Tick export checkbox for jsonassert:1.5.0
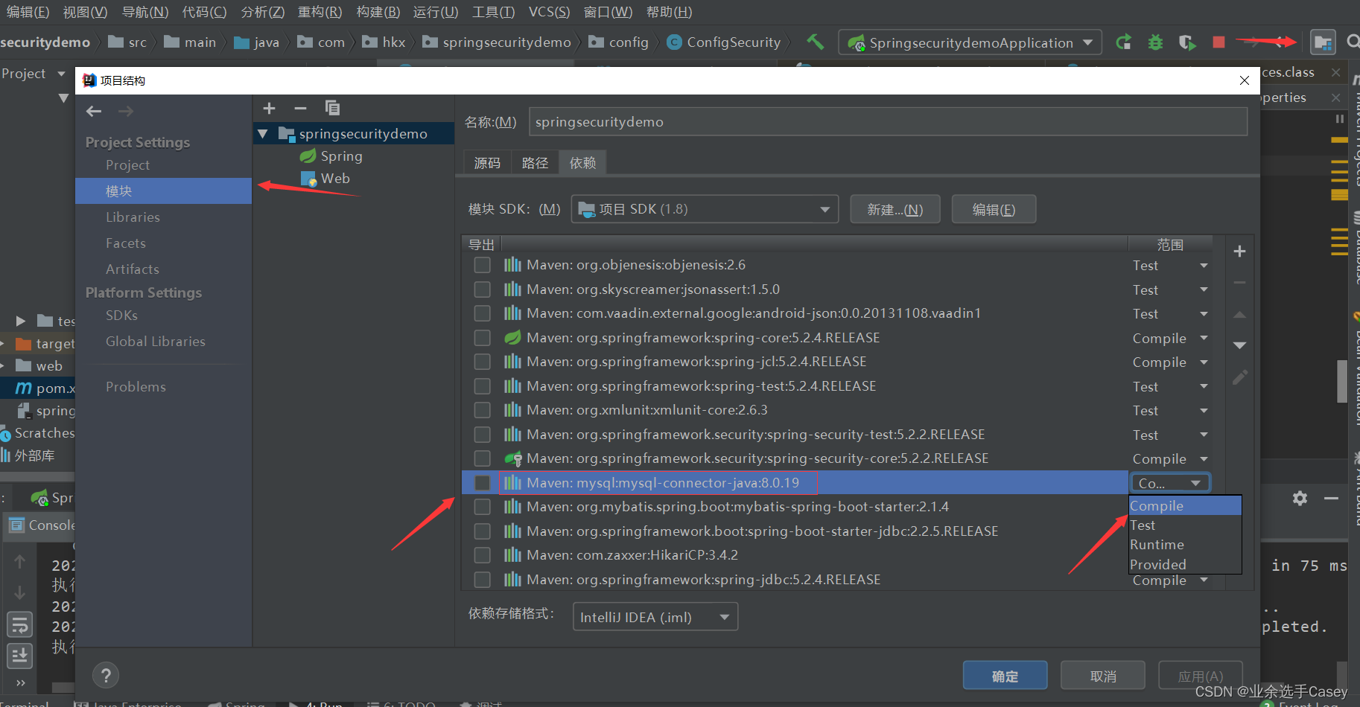1360x707 pixels. (x=483, y=289)
